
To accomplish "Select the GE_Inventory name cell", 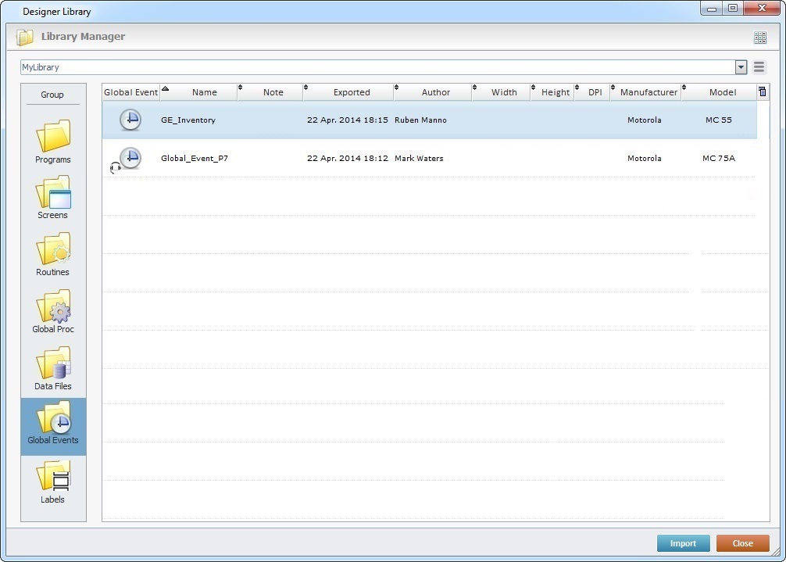I will [x=188, y=120].
